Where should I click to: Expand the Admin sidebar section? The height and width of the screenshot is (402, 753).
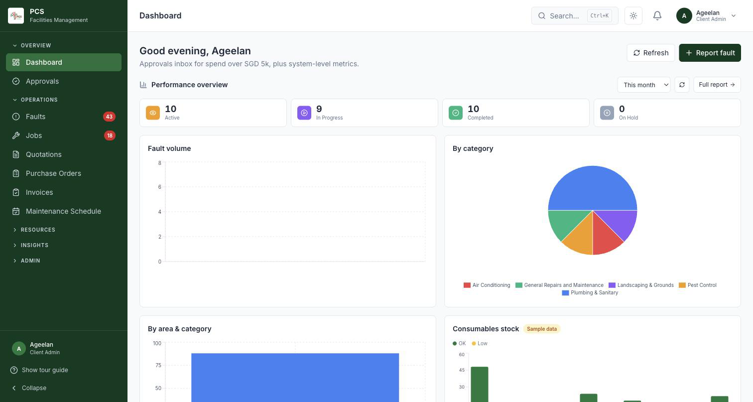tap(26, 261)
